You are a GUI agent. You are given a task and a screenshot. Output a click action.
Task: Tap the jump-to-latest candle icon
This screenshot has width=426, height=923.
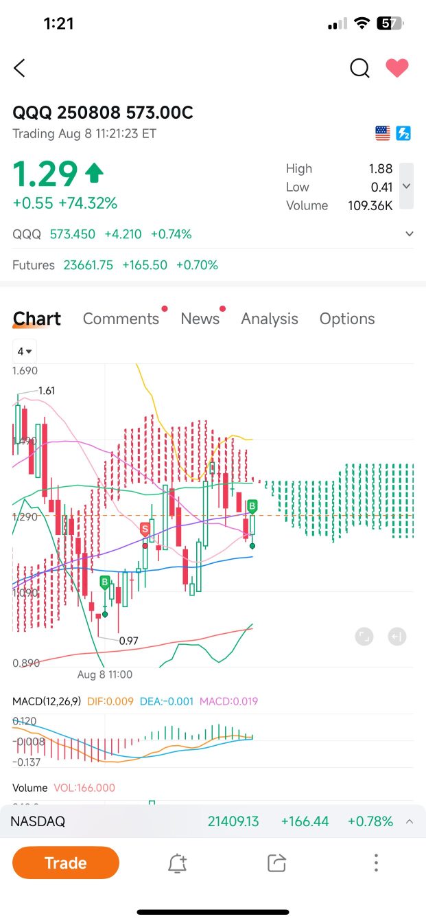397,637
